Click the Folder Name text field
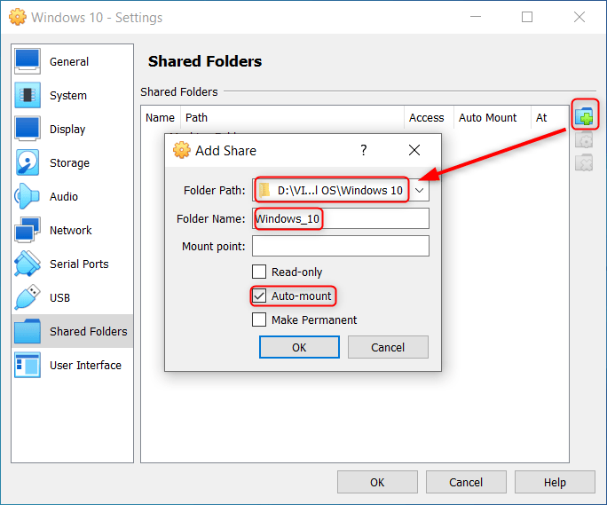Image resolution: width=607 pixels, height=505 pixels. click(341, 218)
